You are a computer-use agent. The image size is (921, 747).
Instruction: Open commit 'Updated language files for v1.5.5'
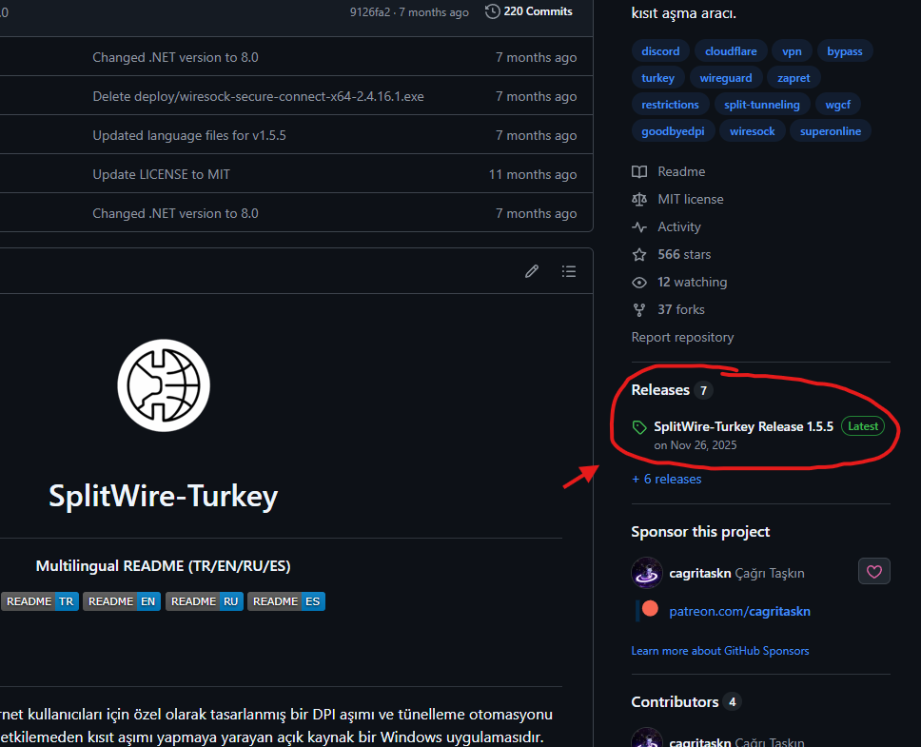click(189, 136)
